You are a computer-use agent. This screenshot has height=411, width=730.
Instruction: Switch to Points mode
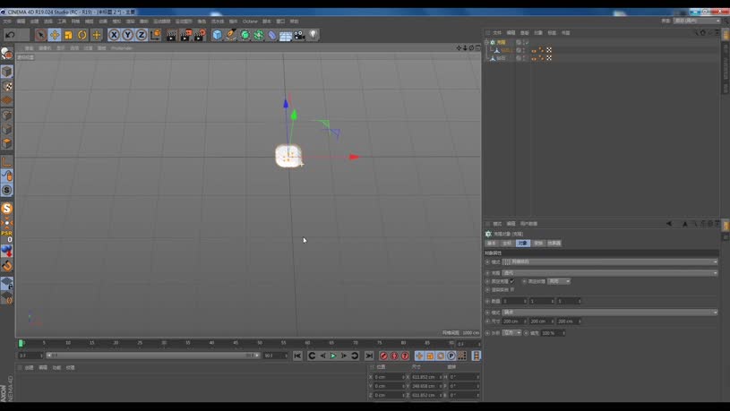pyautogui.click(x=6, y=115)
